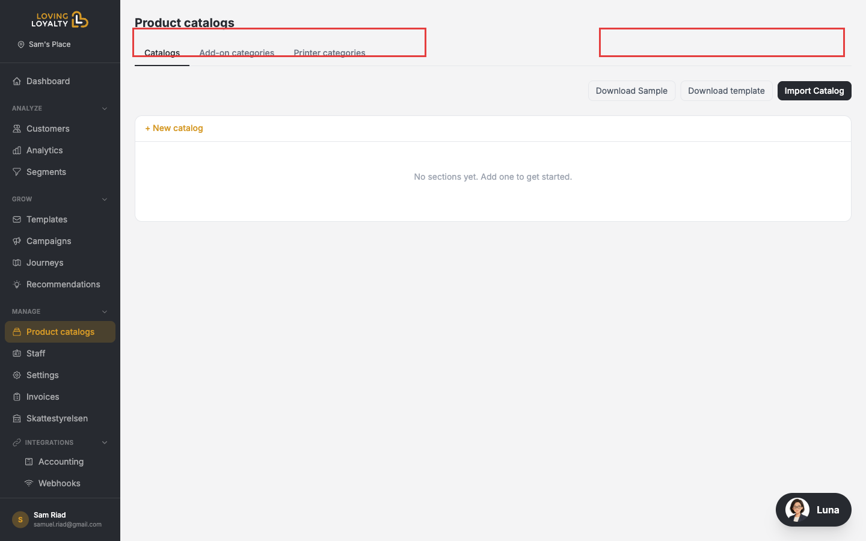The image size is (866, 541).
Task: Click Luna's avatar picture
Action: tap(797, 510)
